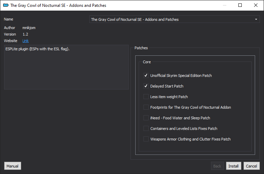Click the Mod Organizer icon in title bar
264x174 pixels.
(6, 5)
